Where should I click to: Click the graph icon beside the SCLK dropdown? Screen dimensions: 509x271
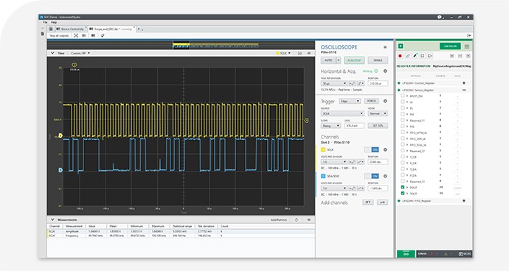point(300,53)
